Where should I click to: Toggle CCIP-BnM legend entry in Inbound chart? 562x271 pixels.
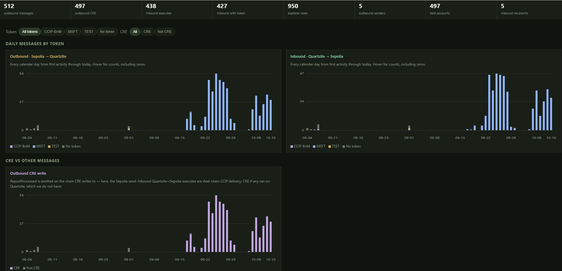(301, 146)
